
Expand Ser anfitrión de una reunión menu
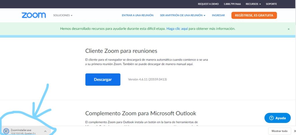pyautogui.click(x=183, y=15)
